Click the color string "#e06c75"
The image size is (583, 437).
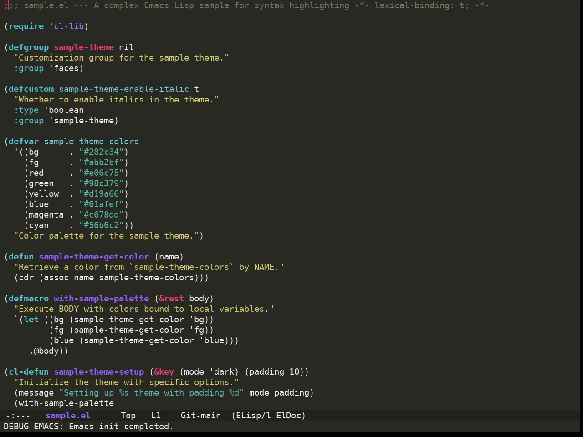pos(102,173)
